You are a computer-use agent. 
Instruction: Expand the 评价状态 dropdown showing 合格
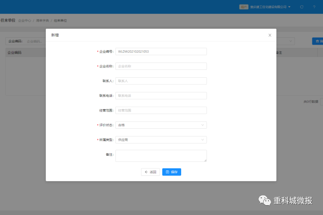(x=161, y=125)
